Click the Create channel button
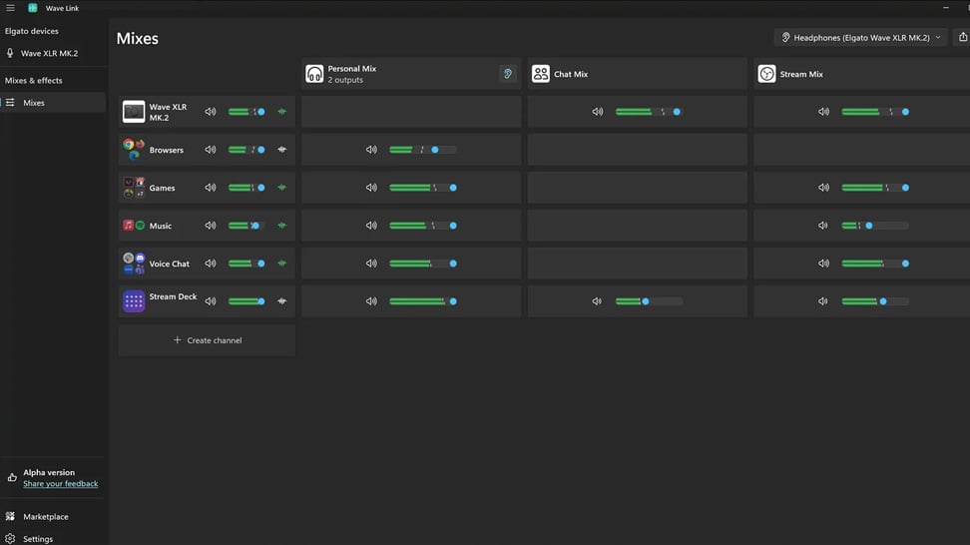This screenshot has width=970, height=545. coord(207,340)
